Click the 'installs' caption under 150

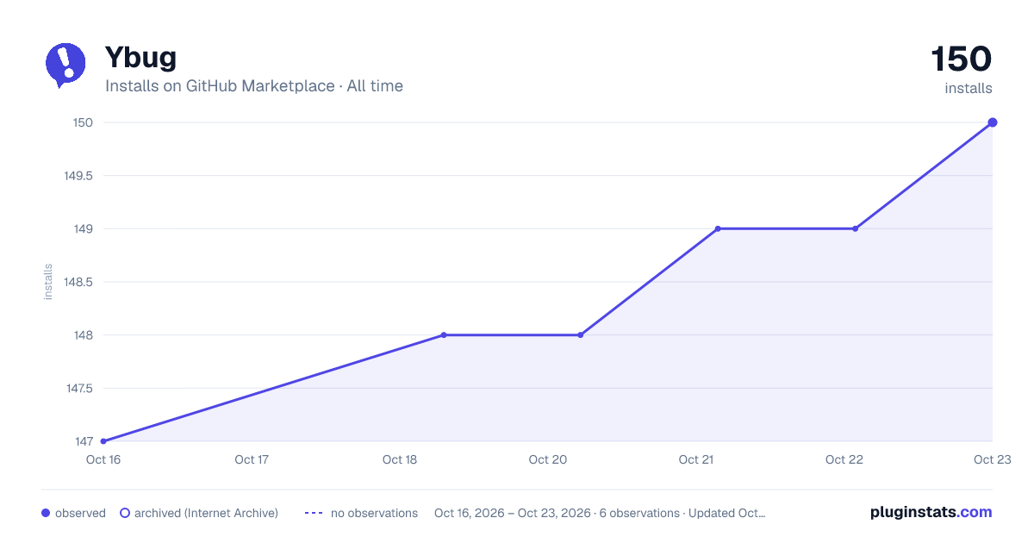(969, 88)
